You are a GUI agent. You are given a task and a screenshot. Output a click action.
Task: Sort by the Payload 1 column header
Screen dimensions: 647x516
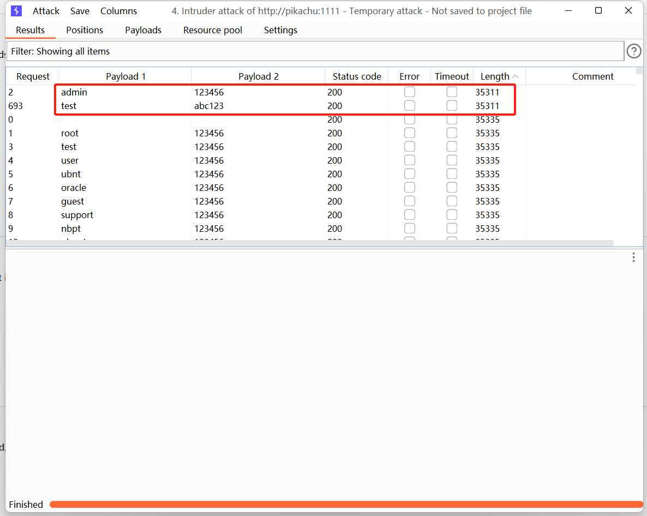[x=125, y=76]
